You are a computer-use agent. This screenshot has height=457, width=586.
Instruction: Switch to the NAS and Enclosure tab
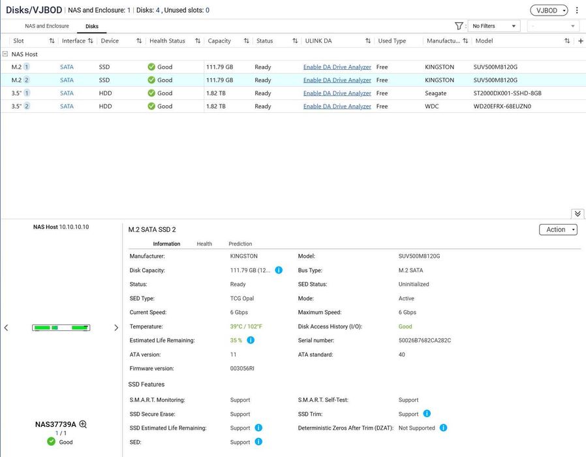[x=47, y=26]
